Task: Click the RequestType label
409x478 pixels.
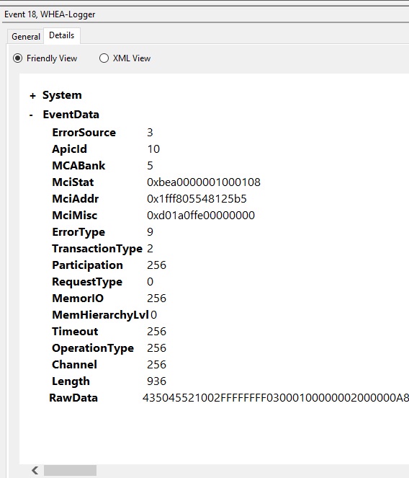Action: click(x=87, y=282)
